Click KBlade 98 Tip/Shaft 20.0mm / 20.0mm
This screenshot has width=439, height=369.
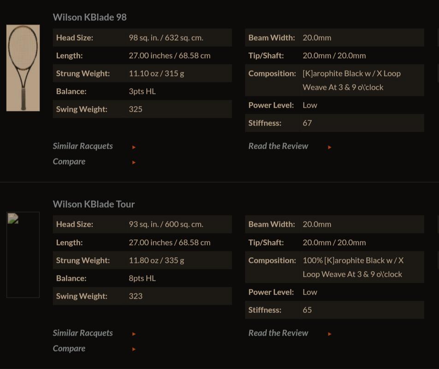[x=334, y=56]
